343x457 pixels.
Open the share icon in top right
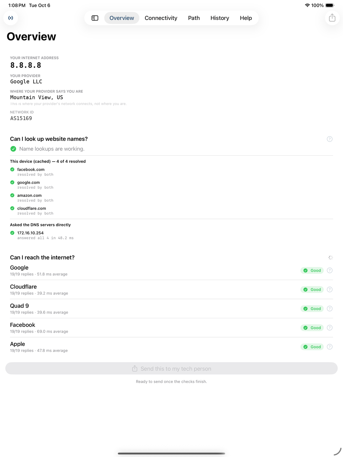[332, 18]
